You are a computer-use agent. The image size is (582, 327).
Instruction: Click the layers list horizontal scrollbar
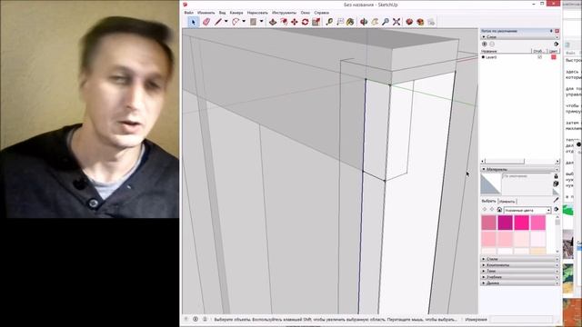[x=519, y=162]
